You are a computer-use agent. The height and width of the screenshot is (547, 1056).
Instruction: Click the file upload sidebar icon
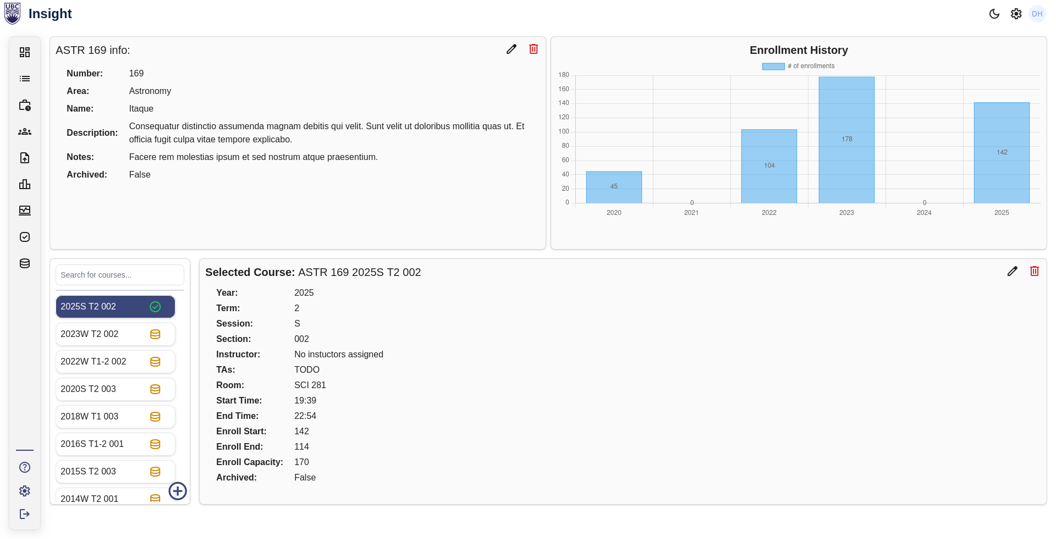(25, 158)
